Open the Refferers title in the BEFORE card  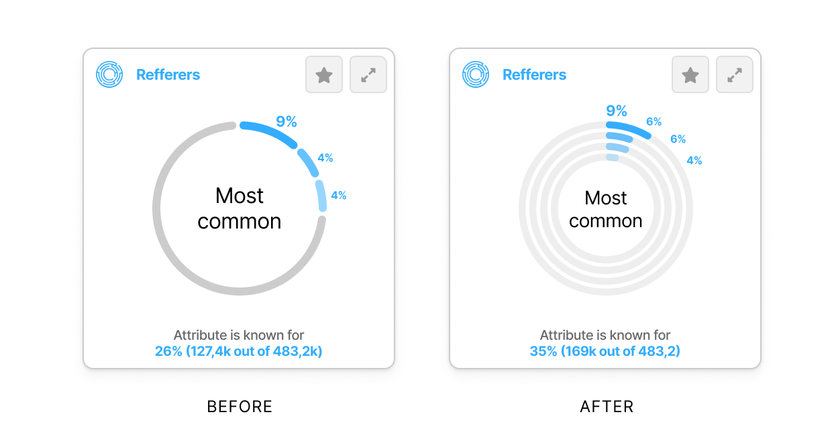[168, 74]
